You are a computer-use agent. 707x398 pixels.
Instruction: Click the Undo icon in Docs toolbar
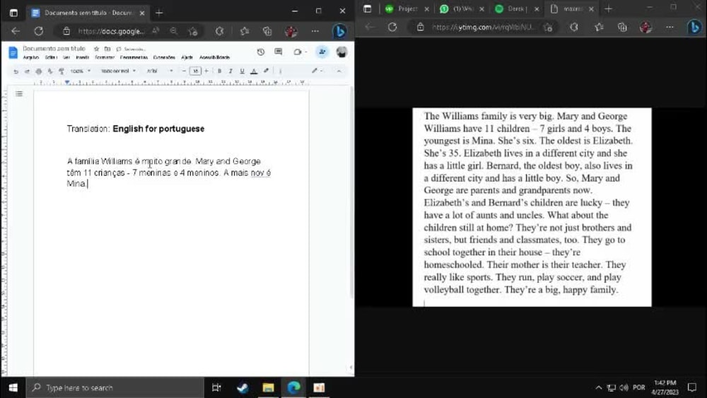click(16, 71)
